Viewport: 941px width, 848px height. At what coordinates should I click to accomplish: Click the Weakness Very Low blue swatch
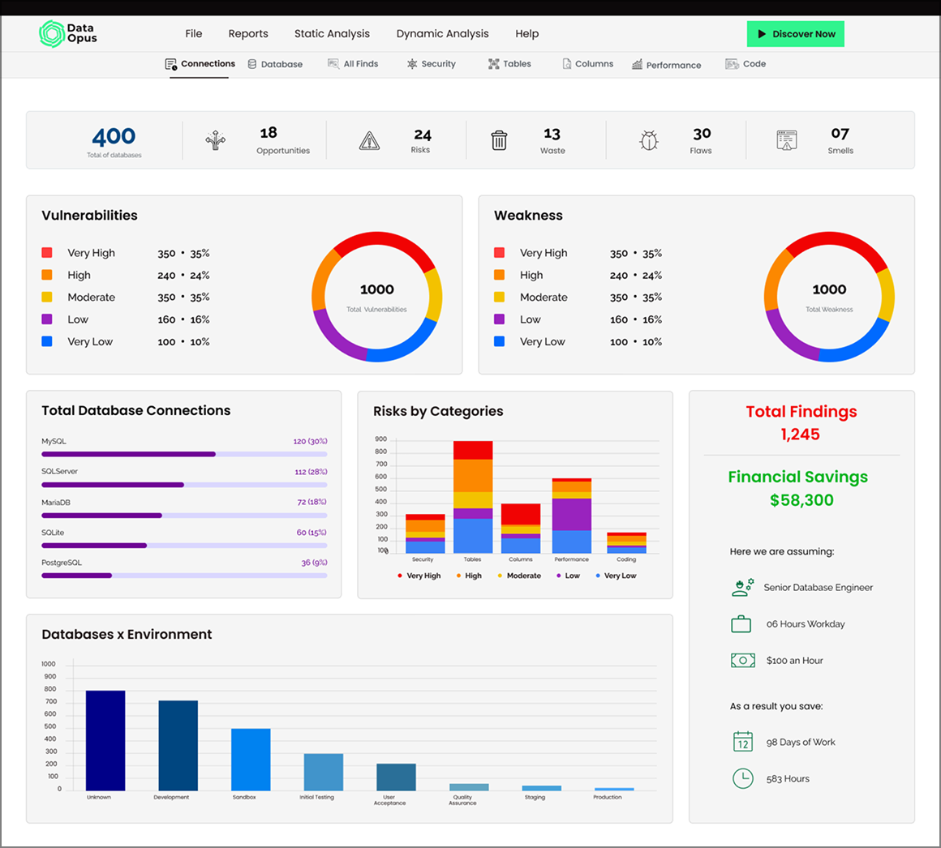500,341
